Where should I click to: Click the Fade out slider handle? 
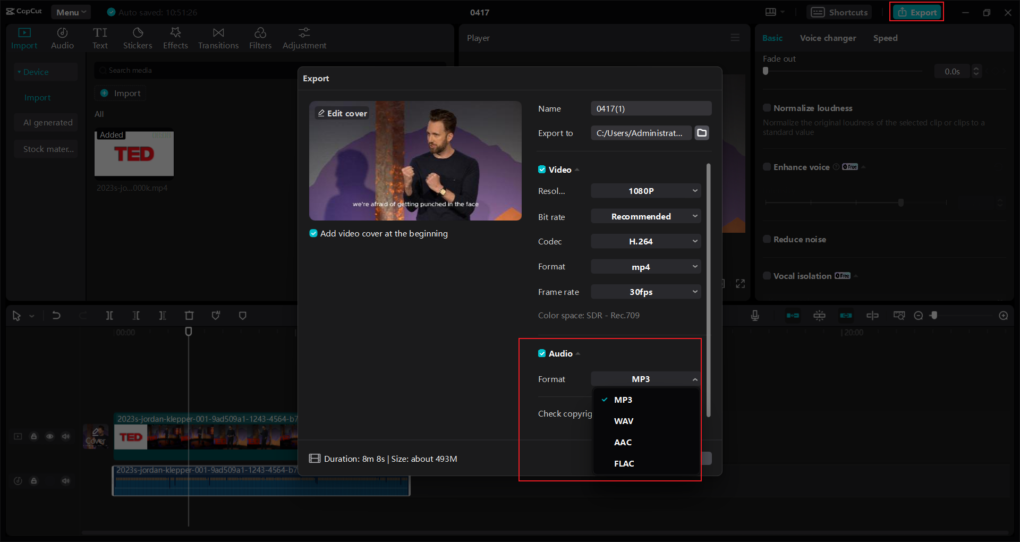point(766,71)
